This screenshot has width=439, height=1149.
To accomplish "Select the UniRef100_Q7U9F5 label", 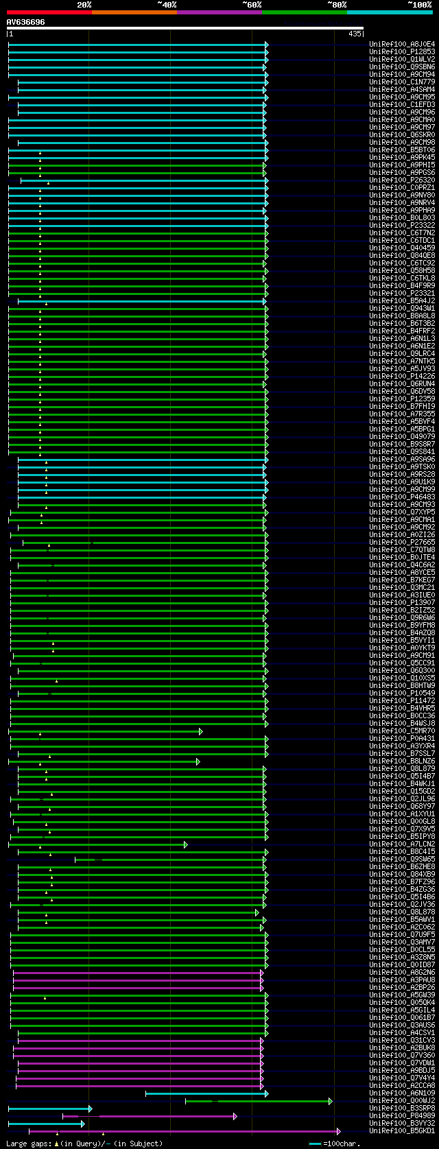I will 402,934.
